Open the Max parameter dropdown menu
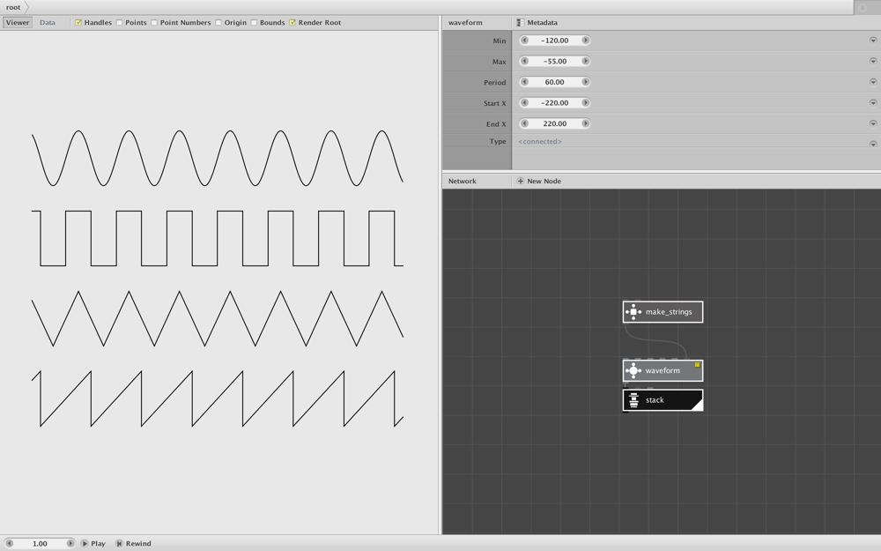The width and height of the screenshot is (881, 551). 873,62
